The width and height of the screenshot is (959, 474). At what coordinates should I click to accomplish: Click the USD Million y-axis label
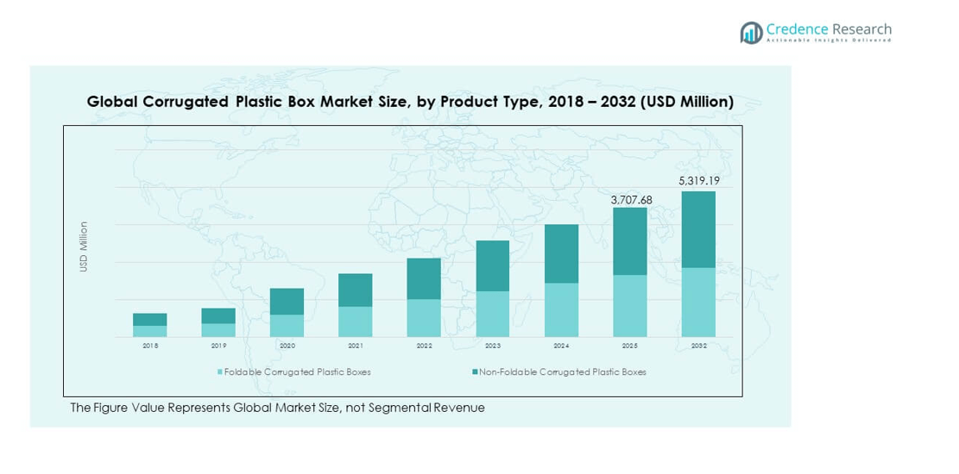(x=84, y=247)
